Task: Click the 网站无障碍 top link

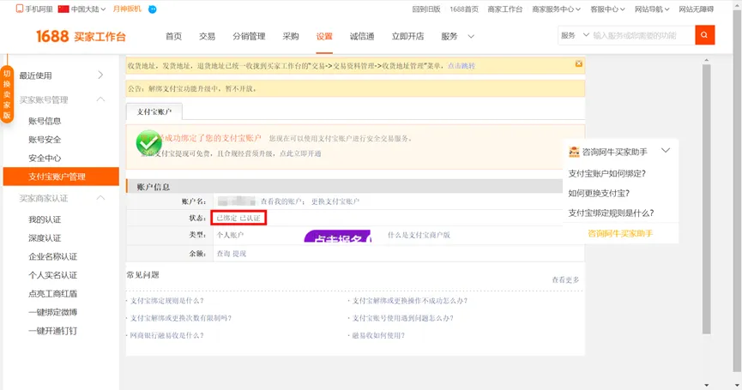Action: click(x=696, y=9)
